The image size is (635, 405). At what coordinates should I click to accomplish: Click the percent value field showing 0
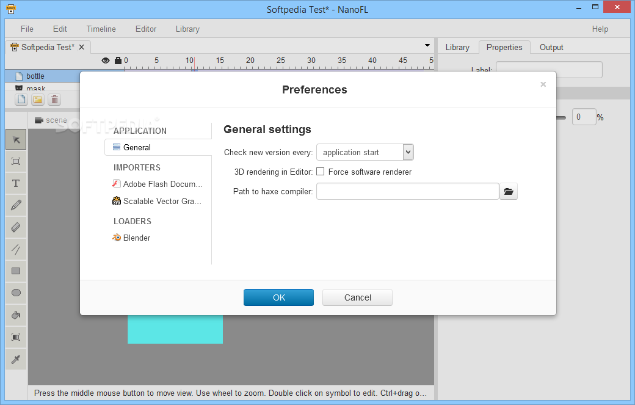point(584,117)
